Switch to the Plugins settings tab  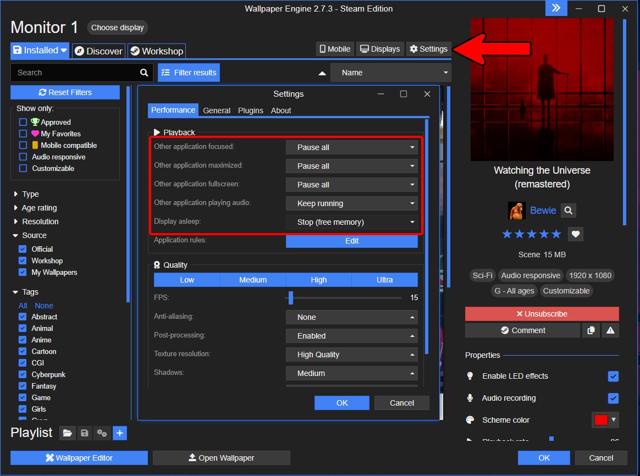[251, 110]
